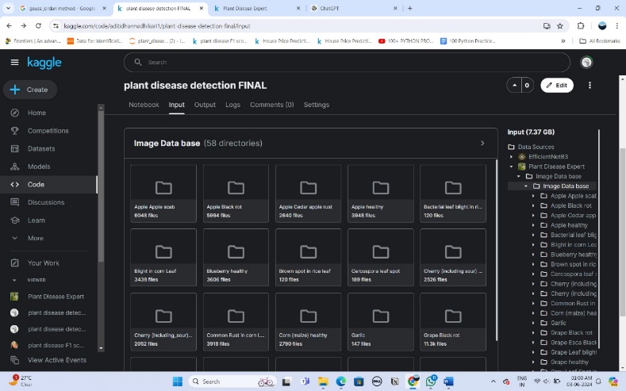Screen dimensions: 626x391
Task: Click the upvote arrow button
Action: (x=516, y=85)
